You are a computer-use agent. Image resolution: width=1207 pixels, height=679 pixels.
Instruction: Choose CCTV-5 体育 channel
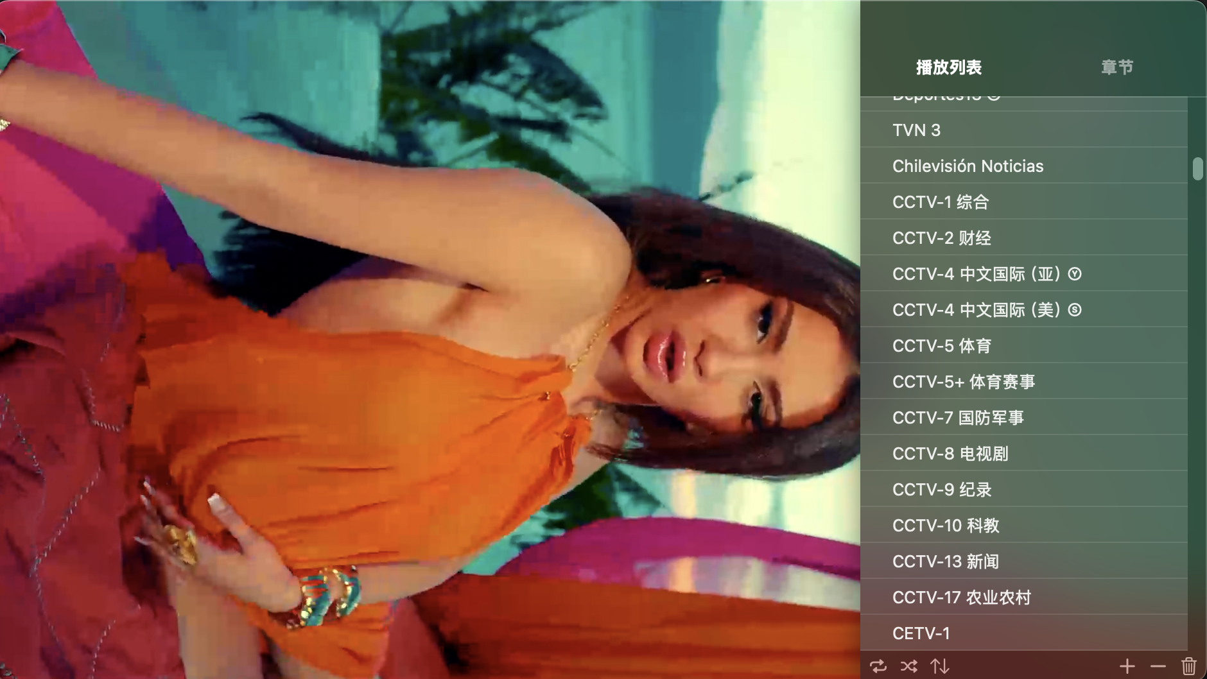[1024, 345]
